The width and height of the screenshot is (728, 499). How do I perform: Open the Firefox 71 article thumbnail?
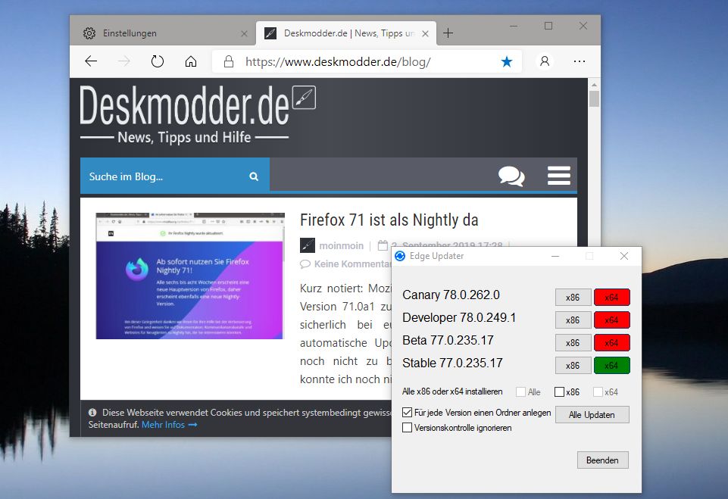(190, 276)
